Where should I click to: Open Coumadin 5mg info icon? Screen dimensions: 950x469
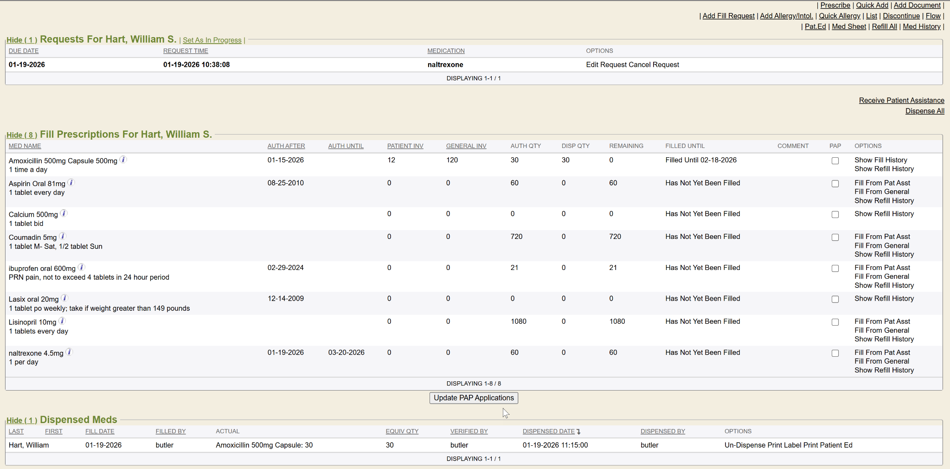click(x=63, y=237)
